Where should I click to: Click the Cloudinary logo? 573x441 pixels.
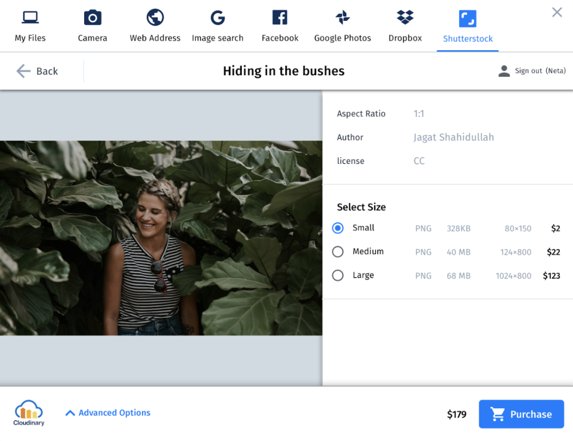[28, 413]
